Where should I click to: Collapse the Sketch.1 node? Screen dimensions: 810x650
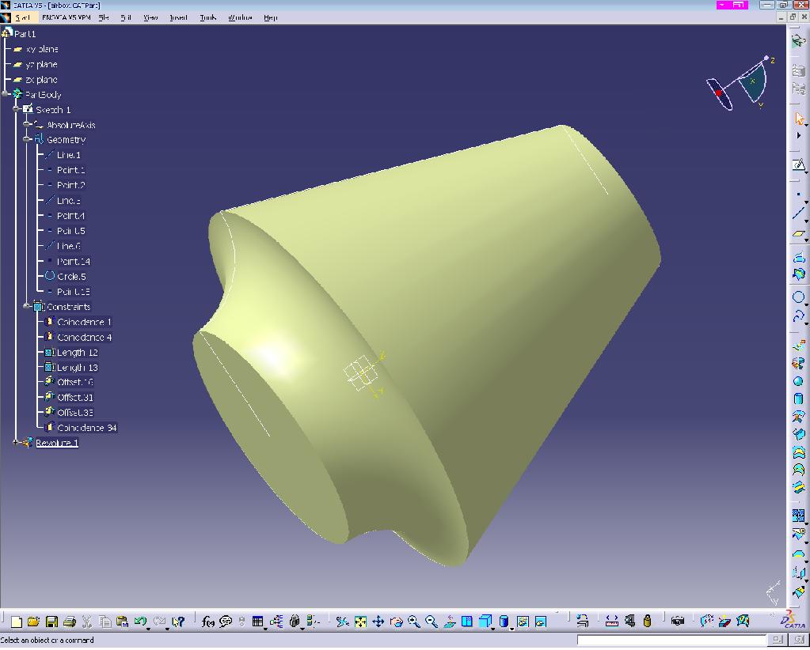click(17, 110)
